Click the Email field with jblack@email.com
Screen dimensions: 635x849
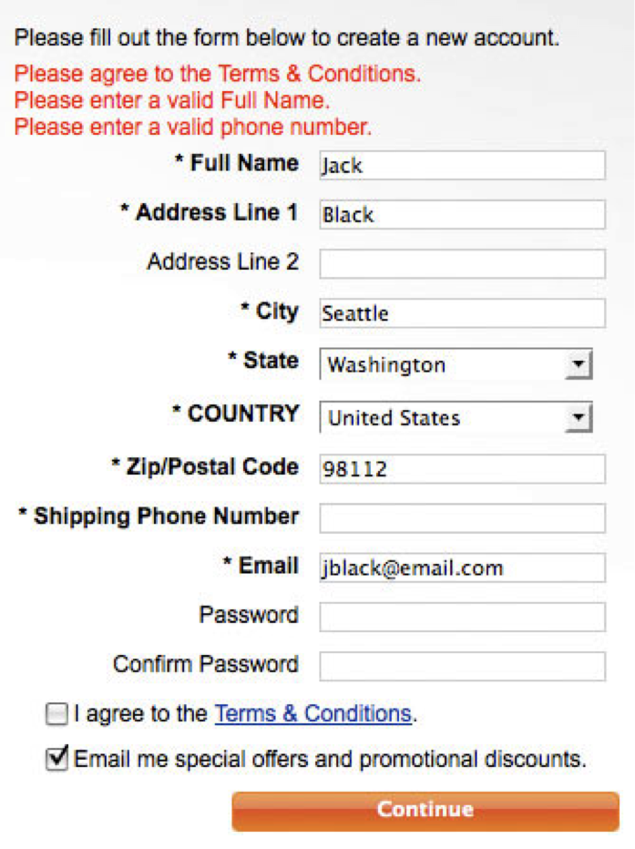coord(462,568)
